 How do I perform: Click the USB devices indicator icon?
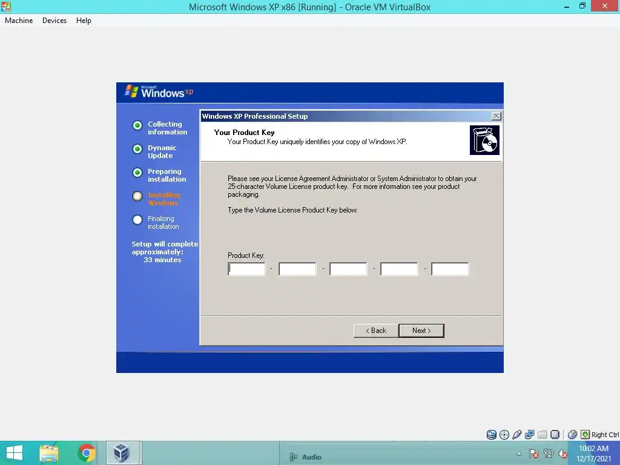pos(517,435)
